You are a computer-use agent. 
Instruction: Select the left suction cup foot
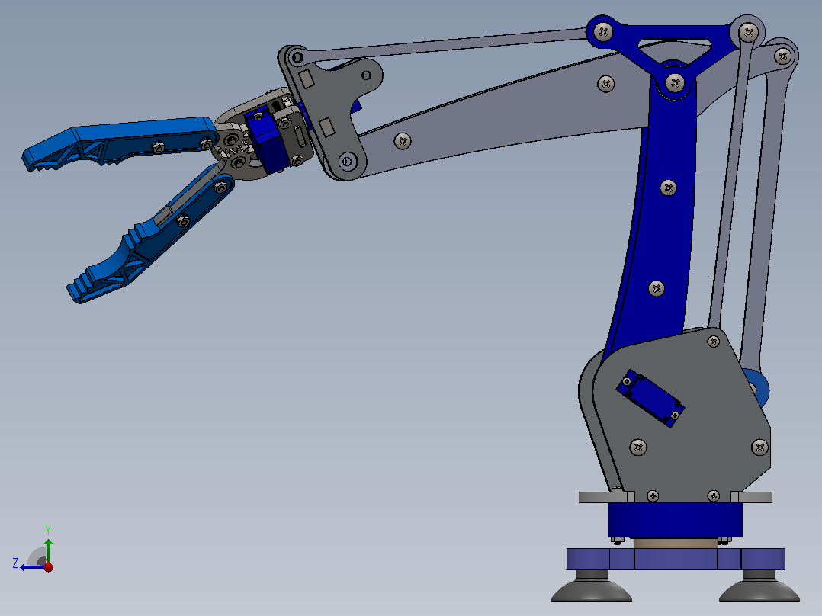click(592, 589)
